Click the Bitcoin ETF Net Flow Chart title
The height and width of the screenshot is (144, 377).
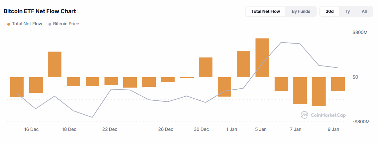click(40, 11)
